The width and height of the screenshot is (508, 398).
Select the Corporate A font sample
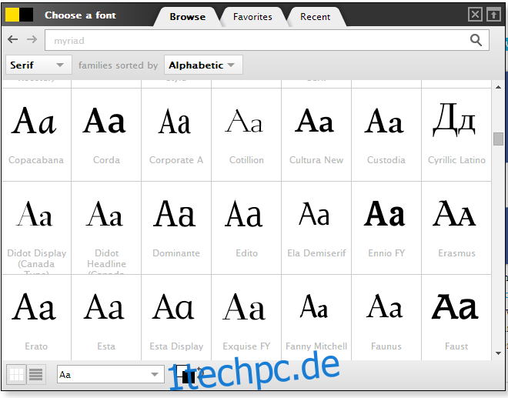176,135
